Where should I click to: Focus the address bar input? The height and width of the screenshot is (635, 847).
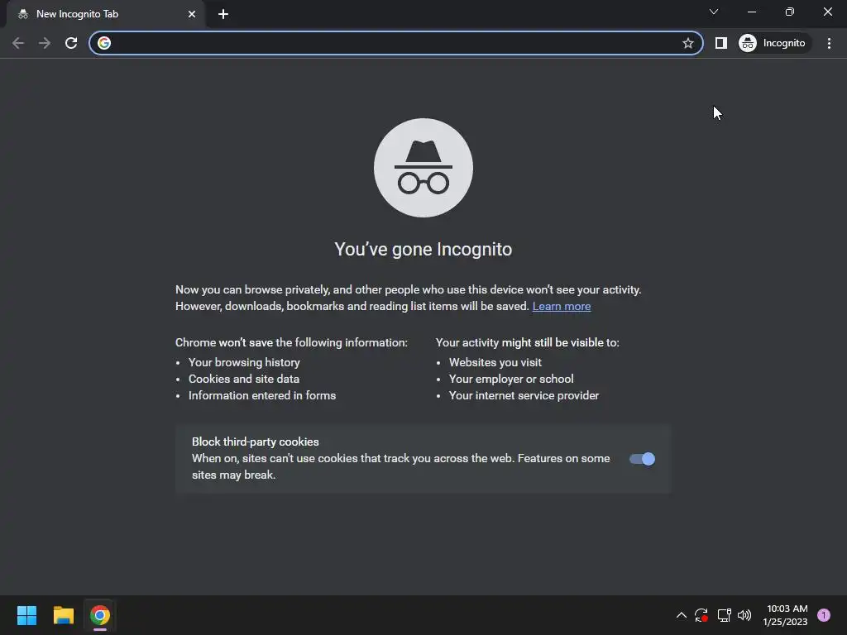click(x=395, y=43)
